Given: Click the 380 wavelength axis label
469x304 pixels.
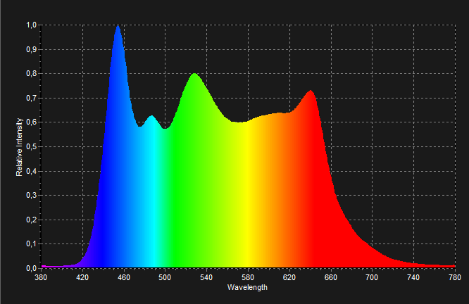Looking at the screenshot, I should click(41, 277).
